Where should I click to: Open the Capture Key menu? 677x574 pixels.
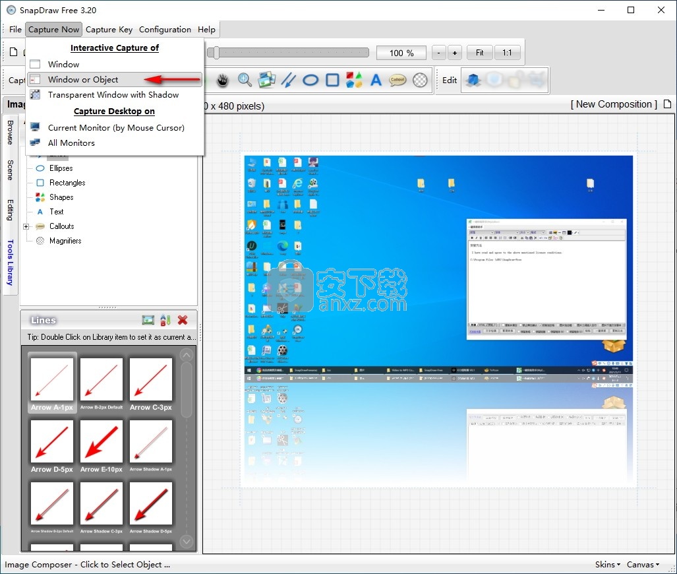(109, 30)
